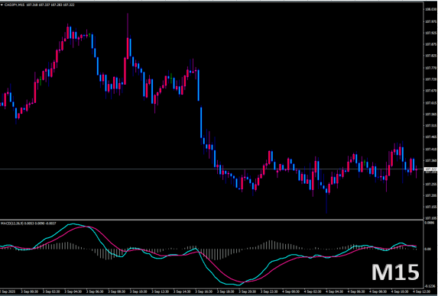438x296 pixels.
Task: Click the 107.360 price axis label
Action: point(430,160)
